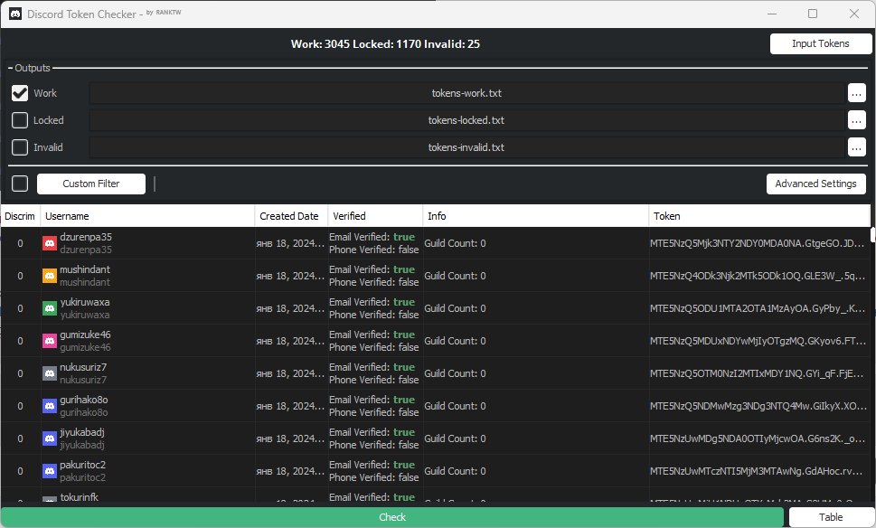
Task: Click the avatar icon for jiyukabadj
Action: 50,438
